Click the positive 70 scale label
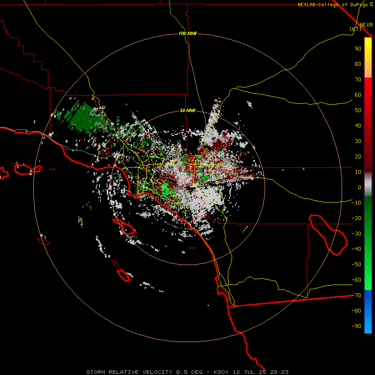Viewport: 375px width, 375px height. (358, 80)
